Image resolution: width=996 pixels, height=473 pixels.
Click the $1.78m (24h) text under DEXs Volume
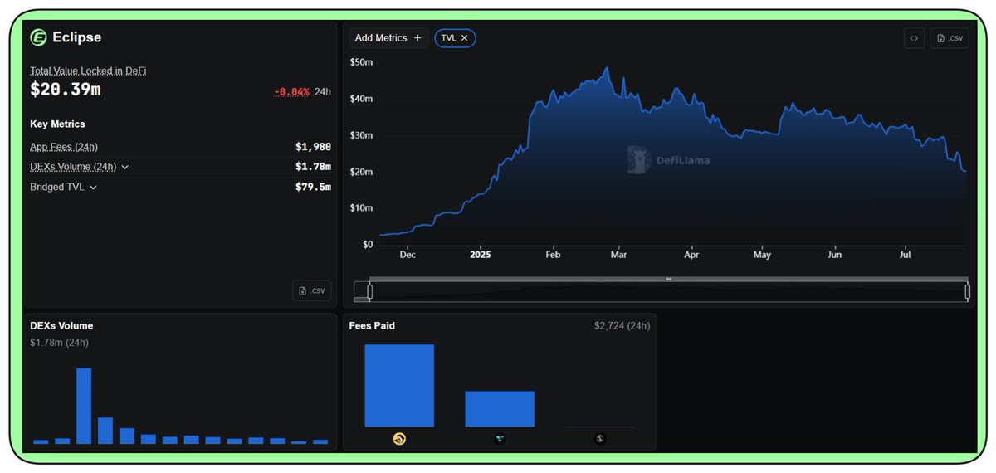click(59, 343)
